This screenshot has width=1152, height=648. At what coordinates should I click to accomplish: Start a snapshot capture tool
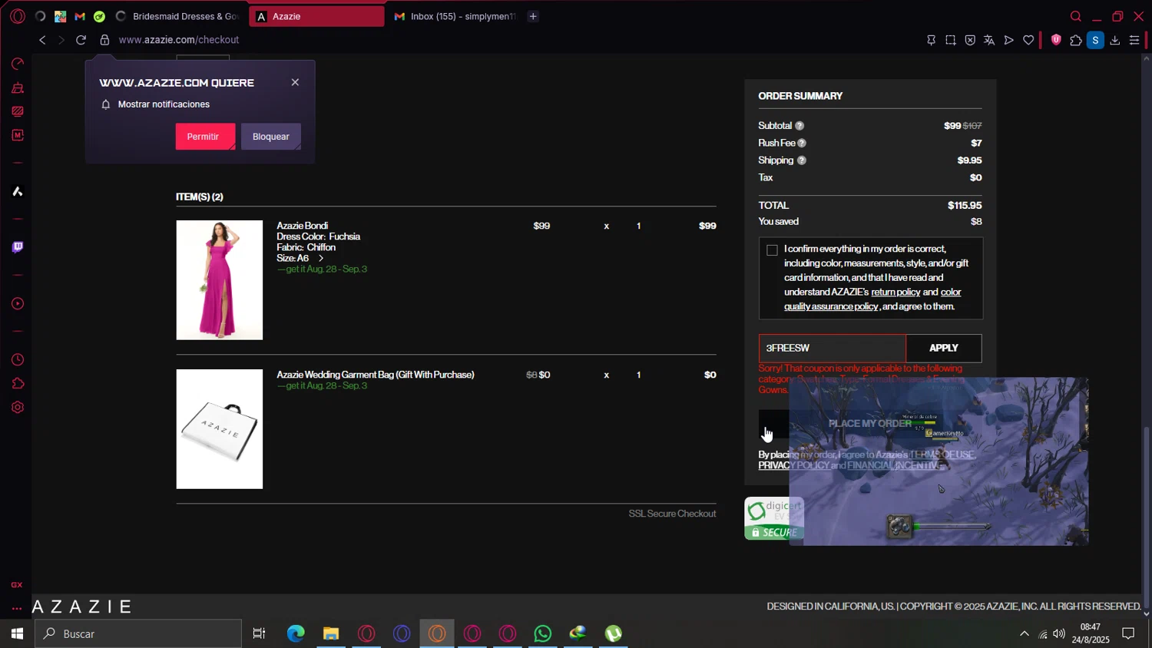pos(951,40)
